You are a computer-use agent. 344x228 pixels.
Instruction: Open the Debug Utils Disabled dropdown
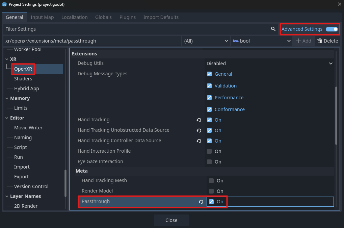[x=269, y=64]
